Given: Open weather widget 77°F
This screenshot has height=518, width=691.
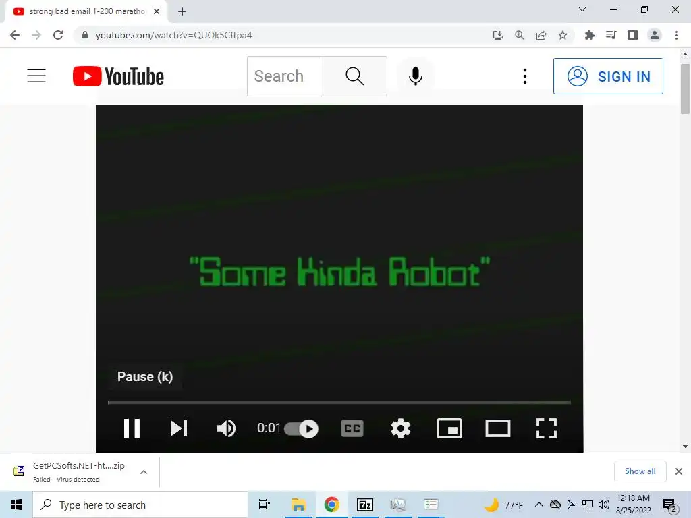Looking at the screenshot, I should pyautogui.click(x=503, y=505).
